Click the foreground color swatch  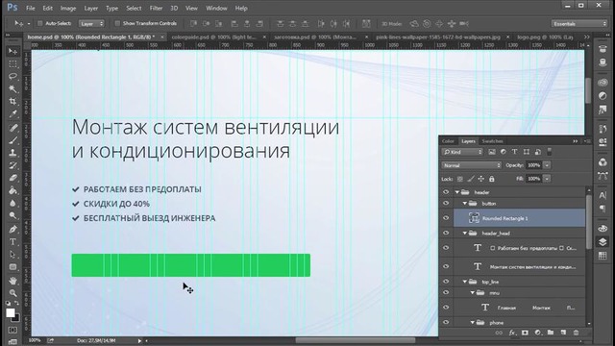[11, 312]
